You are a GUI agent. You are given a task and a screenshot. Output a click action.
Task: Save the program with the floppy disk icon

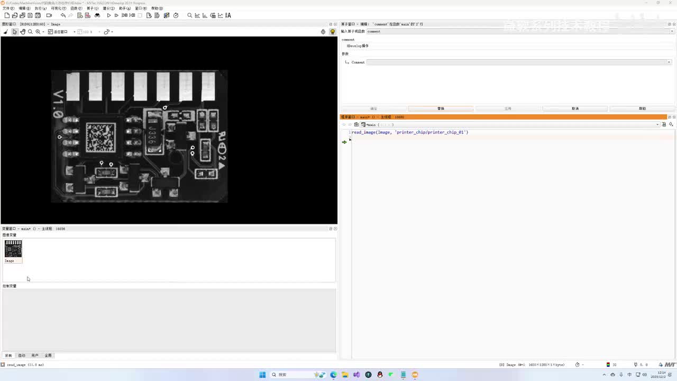[x=30, y=15]
